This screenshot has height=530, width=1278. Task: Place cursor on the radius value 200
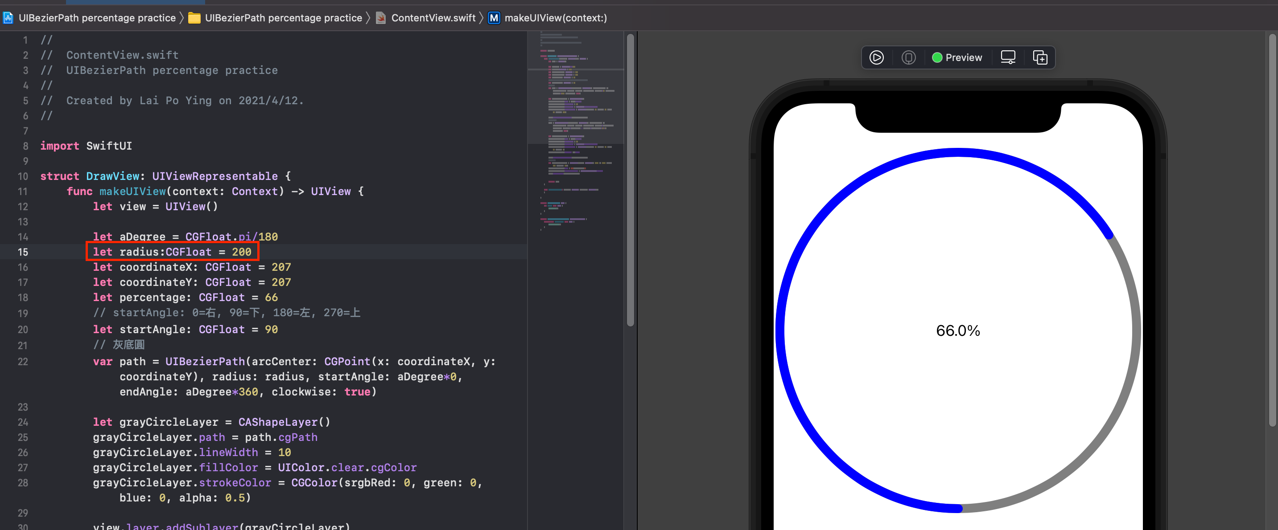pyautogui.click(x=242, y=252)
